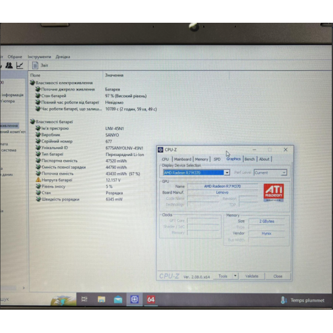Click the Board Manuf. Lenovo field
The image size is (333, 333).
(223, 193)
